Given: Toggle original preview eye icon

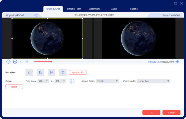Looking at the screenshot, I should coord(36,15).
